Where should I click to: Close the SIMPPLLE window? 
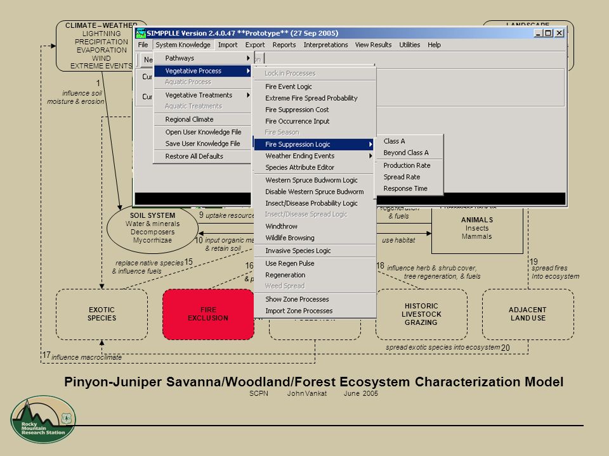560,33
